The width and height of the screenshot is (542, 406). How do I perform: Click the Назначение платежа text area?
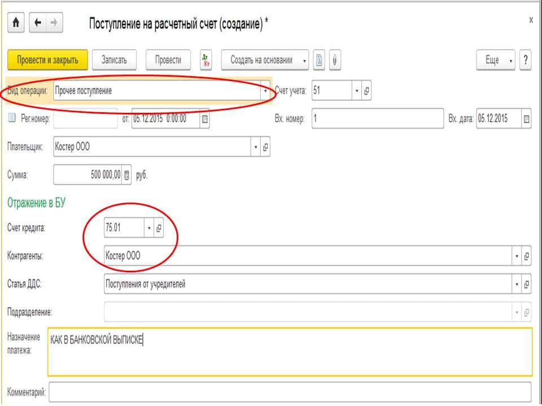click(x=290, y=352)
